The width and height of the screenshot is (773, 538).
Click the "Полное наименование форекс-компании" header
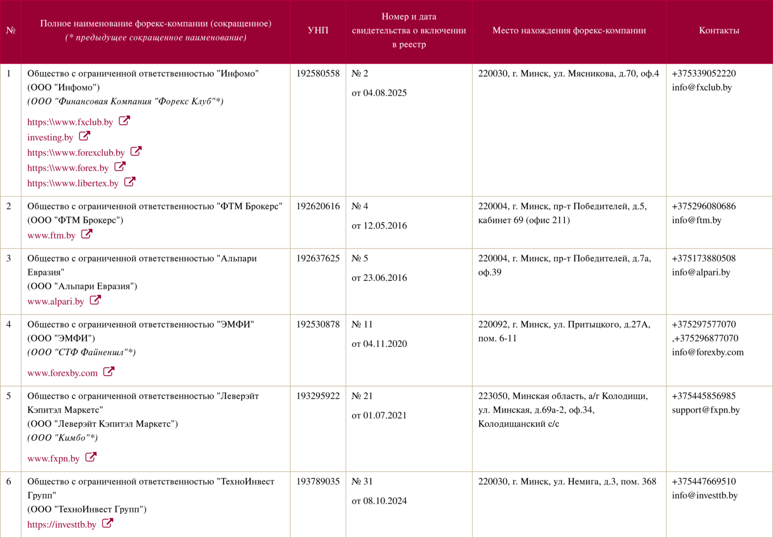156,30
